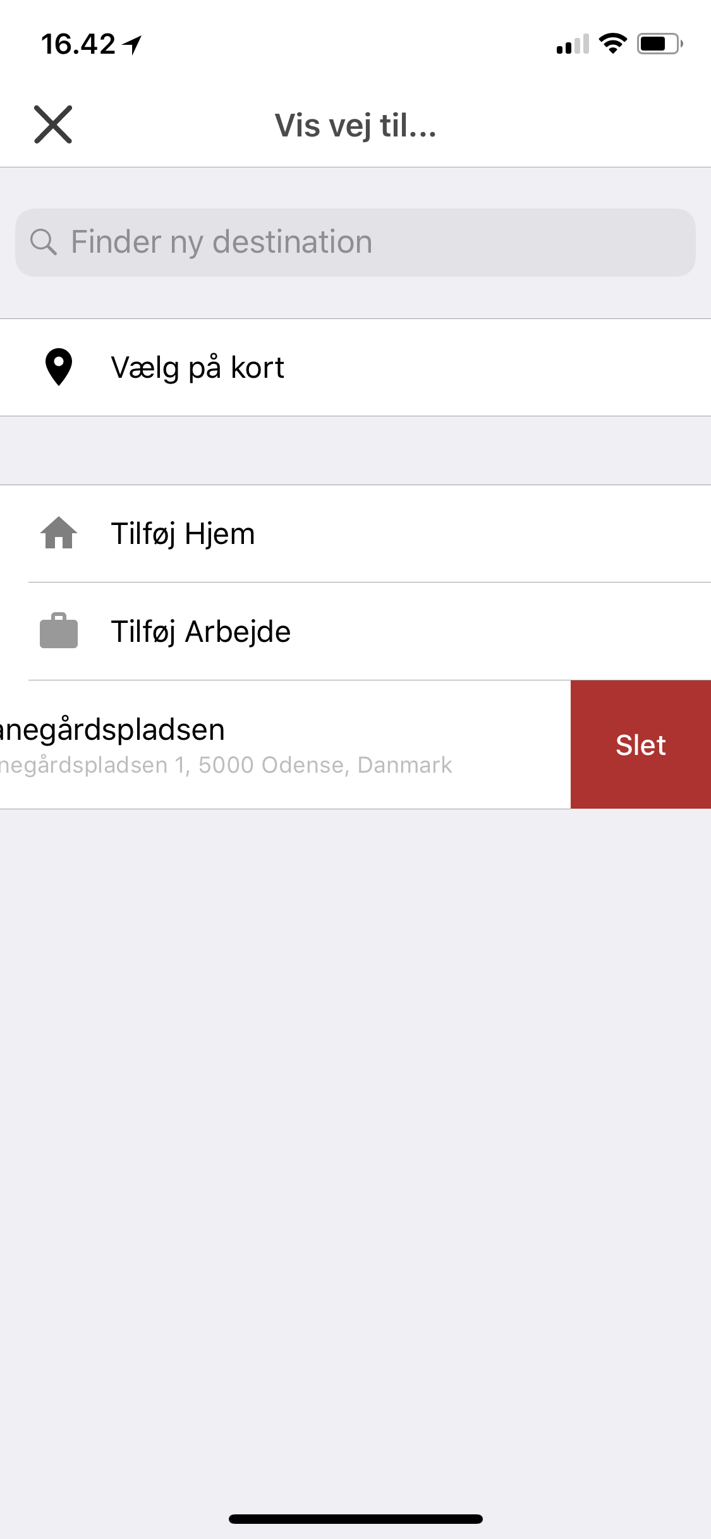Tap the Wi-Fi status icon
The height and width of the screenshot is (1539, 711).
pyautogui.click(x=612, y=44)
